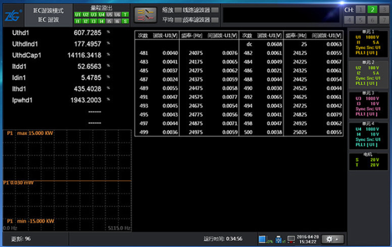Toggle the 平均 averaging indicator
Screen dimensions: 392x247
click(178, 20)
